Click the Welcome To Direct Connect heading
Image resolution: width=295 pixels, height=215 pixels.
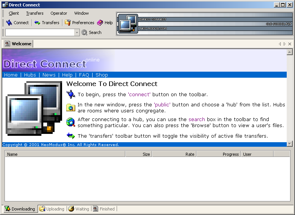[x=112, y=84]
